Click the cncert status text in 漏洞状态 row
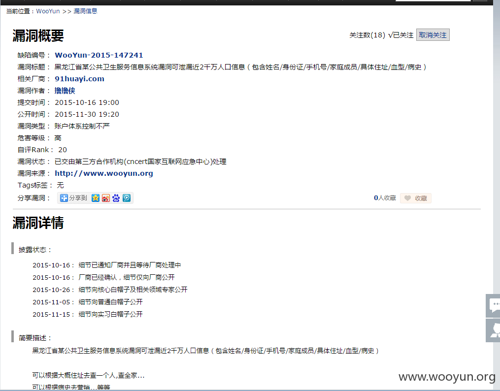Image resolution: width=500 pixels, height=391 pixels. tap(140, 162)
